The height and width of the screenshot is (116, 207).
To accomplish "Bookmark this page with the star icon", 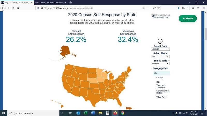I will coord(159,8).
